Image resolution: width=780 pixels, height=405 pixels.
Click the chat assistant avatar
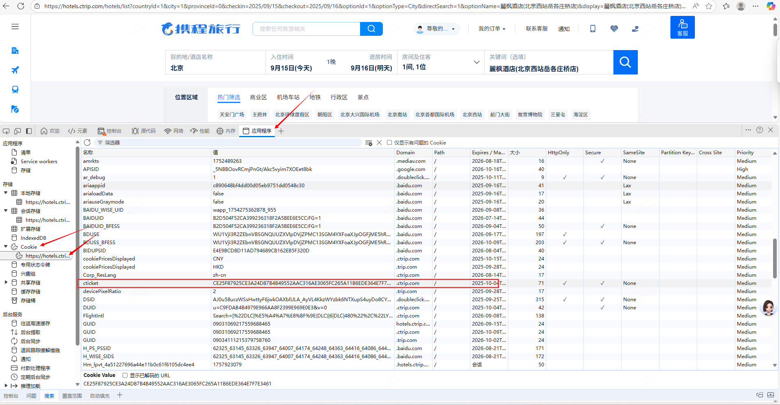[768, 308]
